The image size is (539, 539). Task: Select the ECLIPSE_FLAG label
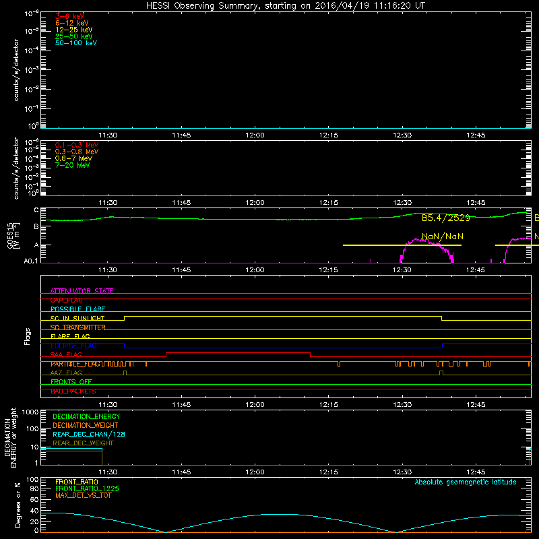pos(73,346)
